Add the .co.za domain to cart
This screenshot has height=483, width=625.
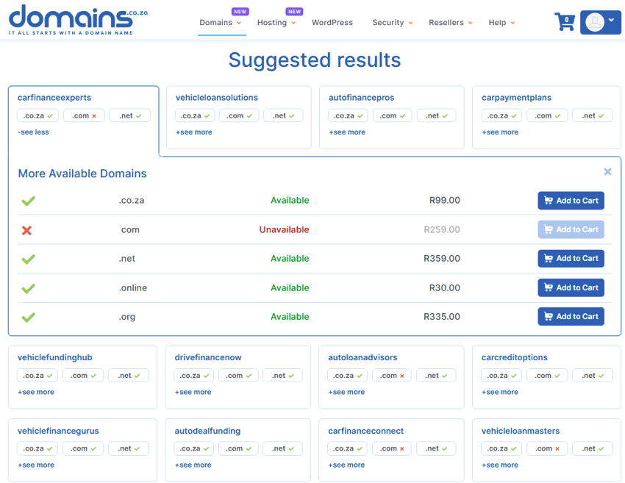coord(571,201)
